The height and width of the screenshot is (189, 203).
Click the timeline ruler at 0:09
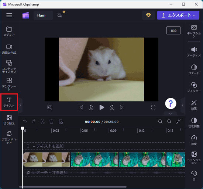coord(113,131)
